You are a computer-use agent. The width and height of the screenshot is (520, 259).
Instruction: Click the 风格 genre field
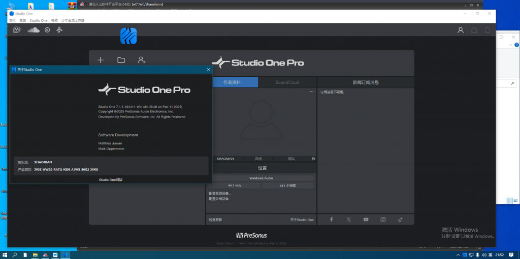(258, 159)
